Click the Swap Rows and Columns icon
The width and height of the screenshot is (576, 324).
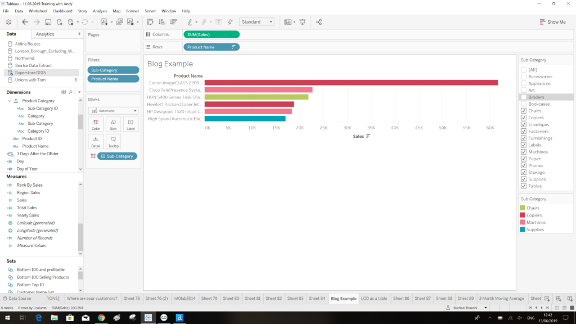click(150, 22)
